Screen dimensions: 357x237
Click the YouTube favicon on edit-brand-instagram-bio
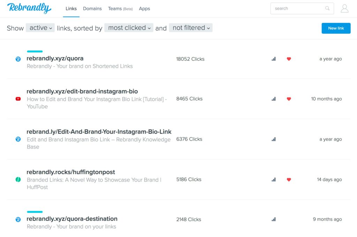click(x=18, y=99)
